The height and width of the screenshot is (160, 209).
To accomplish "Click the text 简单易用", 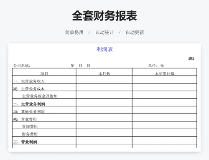I will tap(74, 33).
